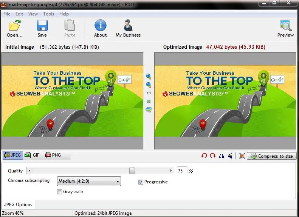Viewport: 299px width, 217px height.
Task: Flip the image horizontally
Action: click(x=222, y=156)
